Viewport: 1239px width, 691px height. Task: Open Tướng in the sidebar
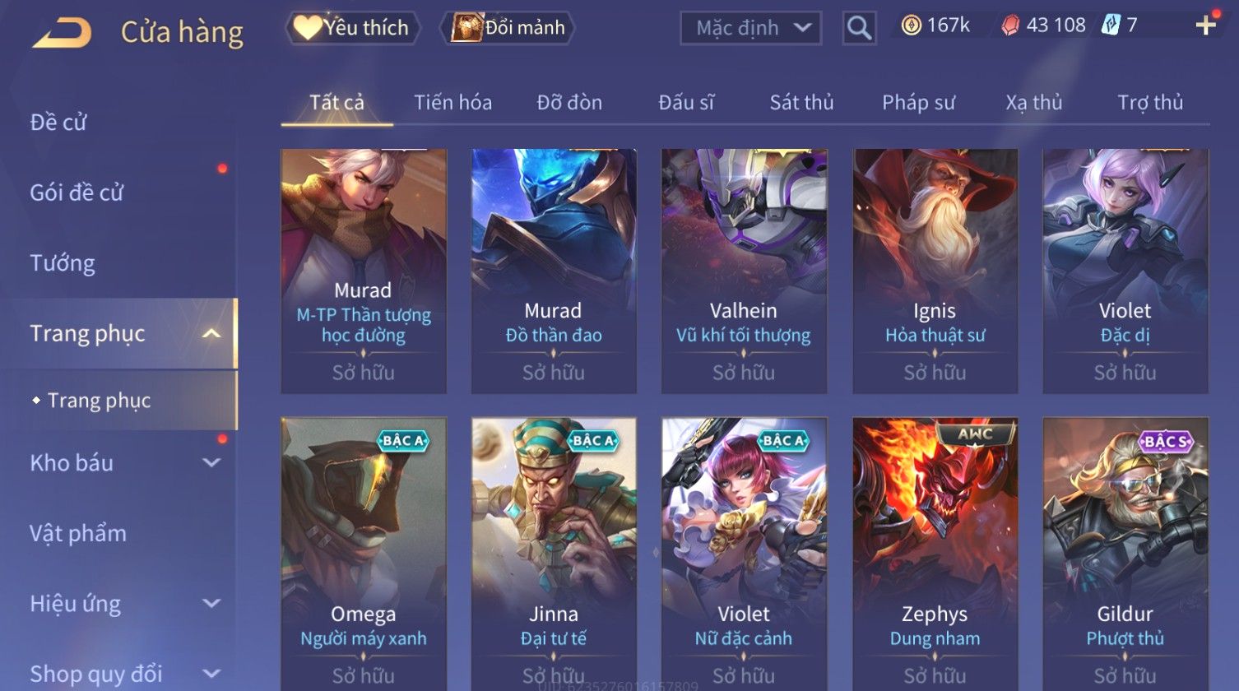pyautogui.click(x=63, y=263)
